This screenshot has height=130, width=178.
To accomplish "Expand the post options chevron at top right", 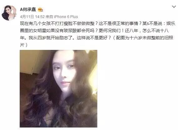I will pyautogui.click(x=174, y=7).
